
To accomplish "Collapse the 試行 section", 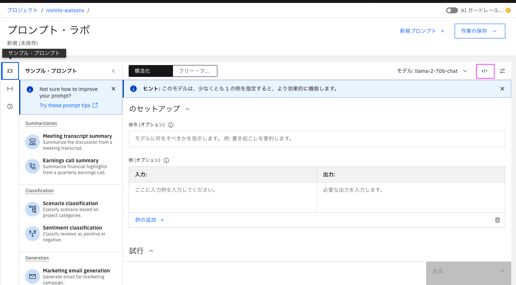I will pyautogui.click(x=151, y=251).
